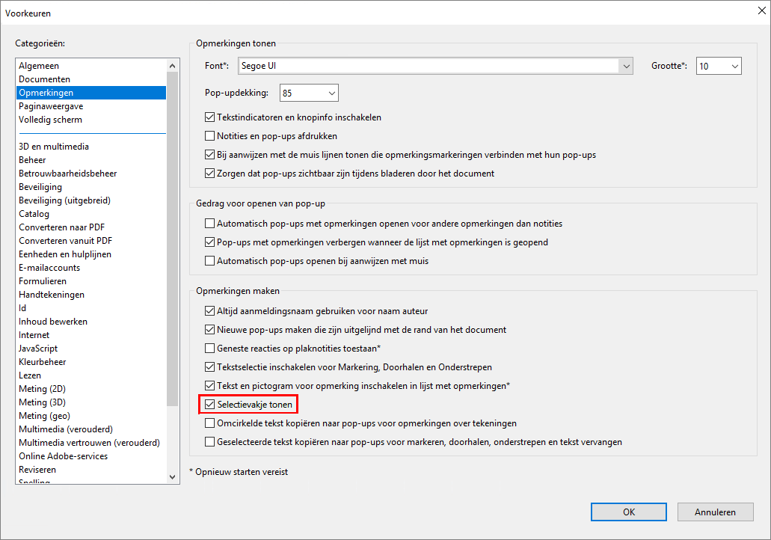Select Beheer category
Viewport: 771px width, 540px height.
[x=91, y=160]
